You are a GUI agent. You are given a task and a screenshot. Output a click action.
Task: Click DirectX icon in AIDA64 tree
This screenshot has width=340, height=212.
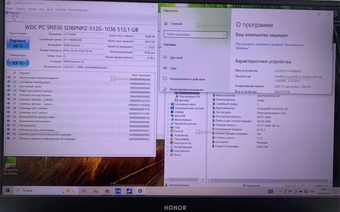(172, 131)
